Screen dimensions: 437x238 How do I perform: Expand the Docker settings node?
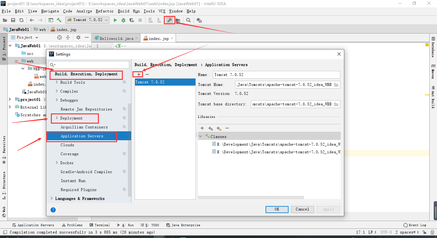[57, 163]
